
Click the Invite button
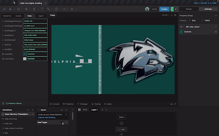click(x=154, y=9)
